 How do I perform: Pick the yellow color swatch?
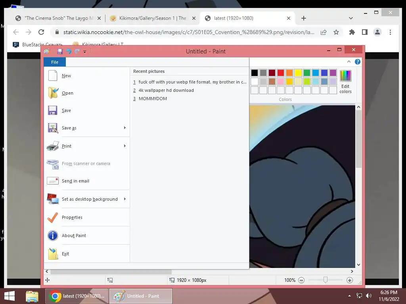(x=298, y=73)
